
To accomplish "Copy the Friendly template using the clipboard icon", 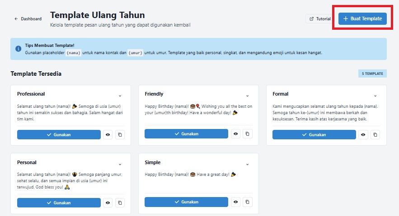I will (x=247, y=134).
